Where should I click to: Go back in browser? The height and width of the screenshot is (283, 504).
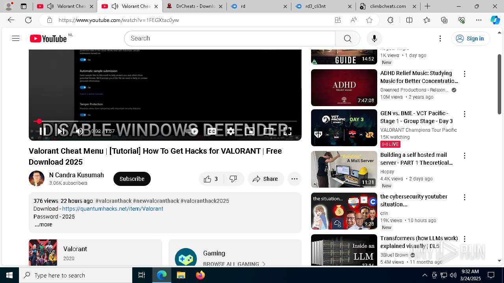11,20
